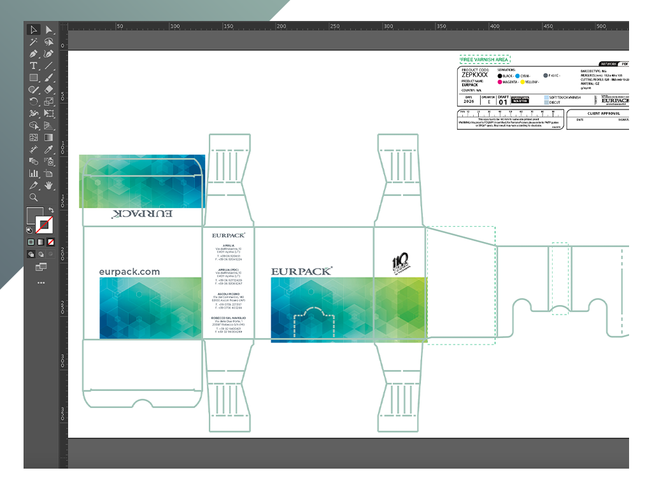Image resolution: width=652 pixels, height=489 pixels.
Task: Click the ARTWORK tab in the info block
Action: (609, 64)
